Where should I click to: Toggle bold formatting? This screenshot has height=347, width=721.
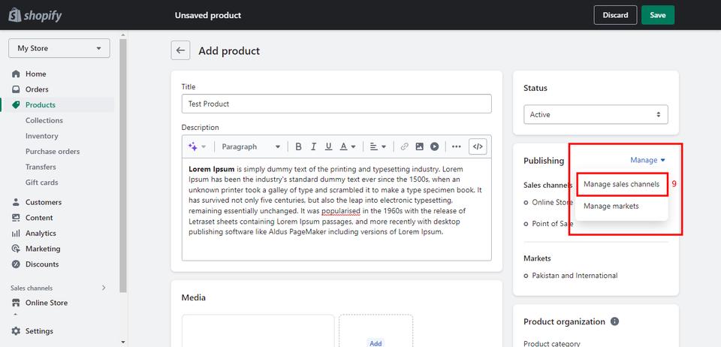point(298,146)
